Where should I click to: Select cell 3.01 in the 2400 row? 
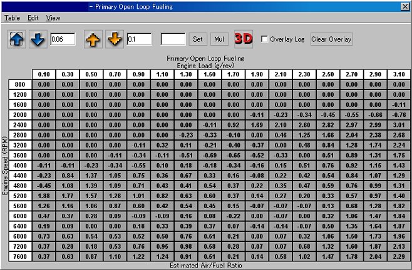click(399, 125)
